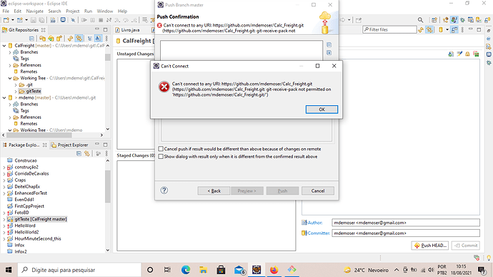Click the Eclipse search magnifier icon
This screenshot has width=493, height=277.
click(x=420, y=20)
